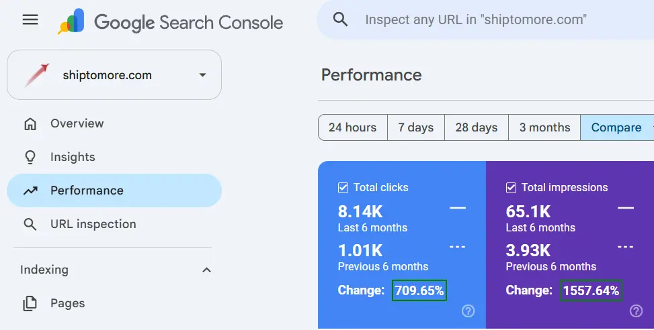654x330 pixels.
Task: Open the shiptomore.com property dropdown
Action: coord(114,75)
